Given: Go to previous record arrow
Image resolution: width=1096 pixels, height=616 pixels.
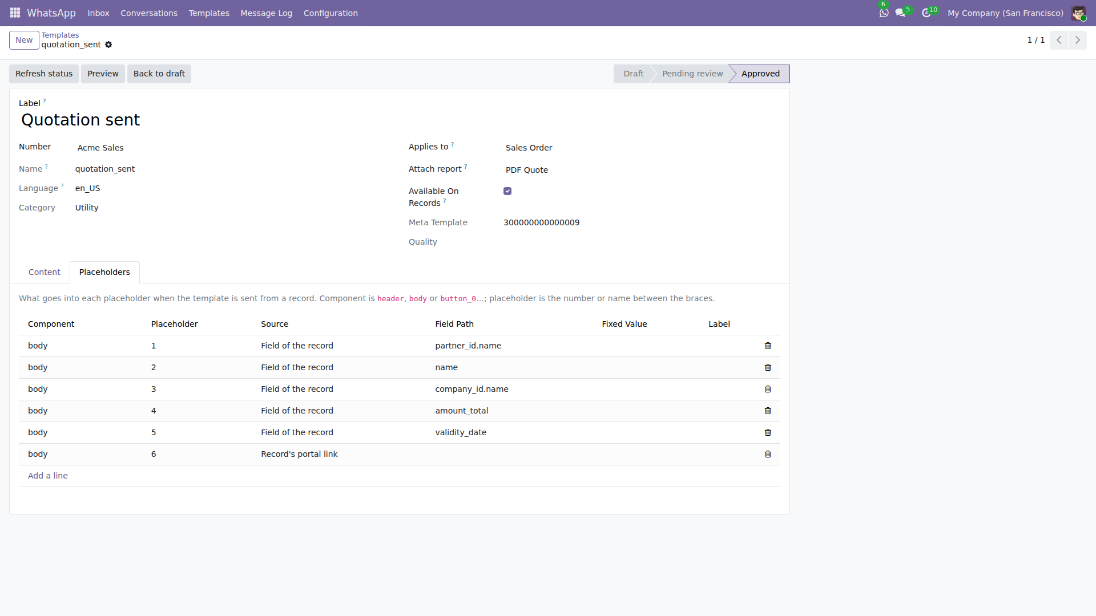Looking at the screenshot, I should [x=1059, y=40].
